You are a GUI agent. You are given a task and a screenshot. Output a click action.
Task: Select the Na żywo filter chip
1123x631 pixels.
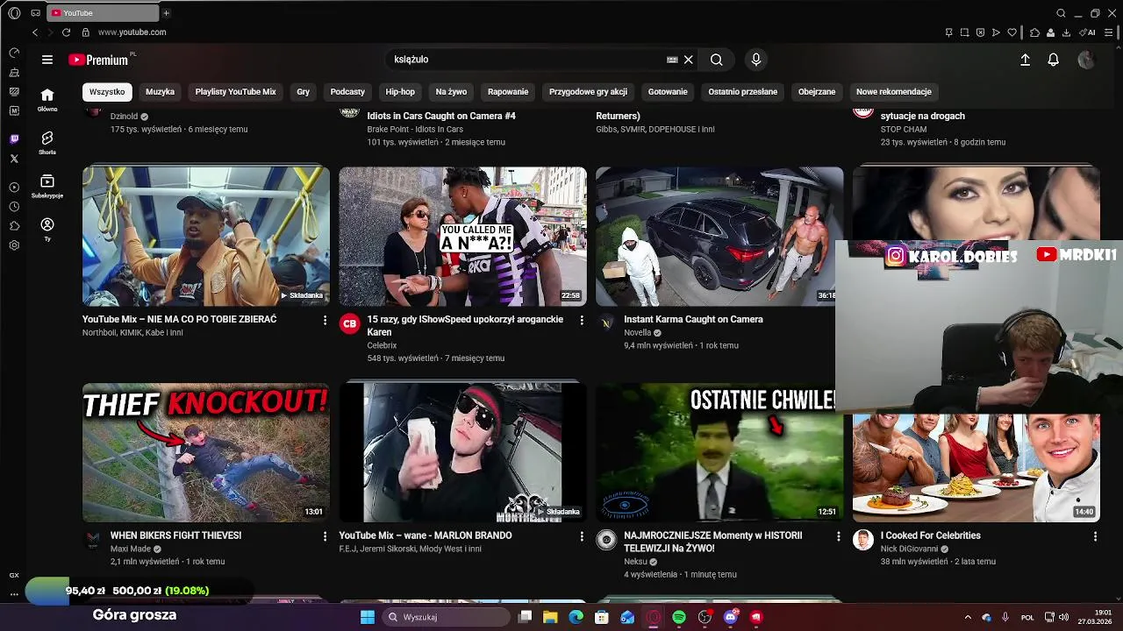tap(451, 91)
